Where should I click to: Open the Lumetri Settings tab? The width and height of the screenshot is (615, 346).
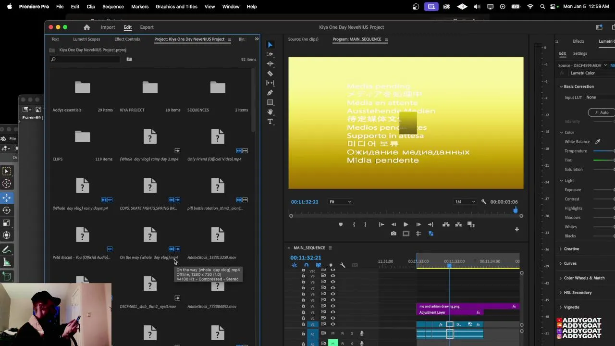pos(580,53)
